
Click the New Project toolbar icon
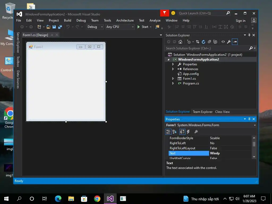39,27
